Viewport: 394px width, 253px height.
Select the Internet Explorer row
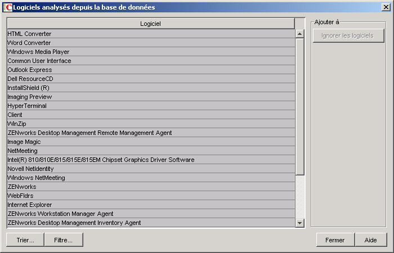(x=151, y=205)
